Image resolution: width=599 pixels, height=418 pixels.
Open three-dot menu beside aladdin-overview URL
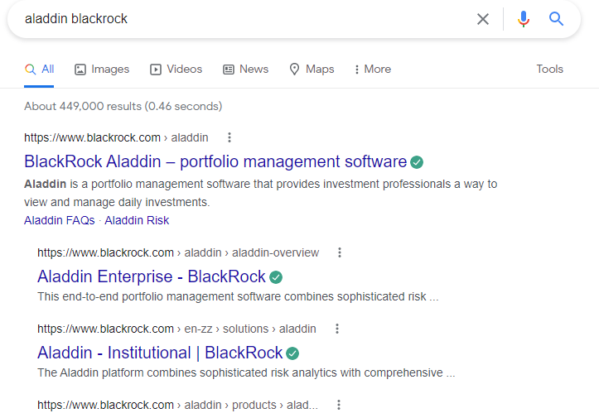click(x=339, y=252)
